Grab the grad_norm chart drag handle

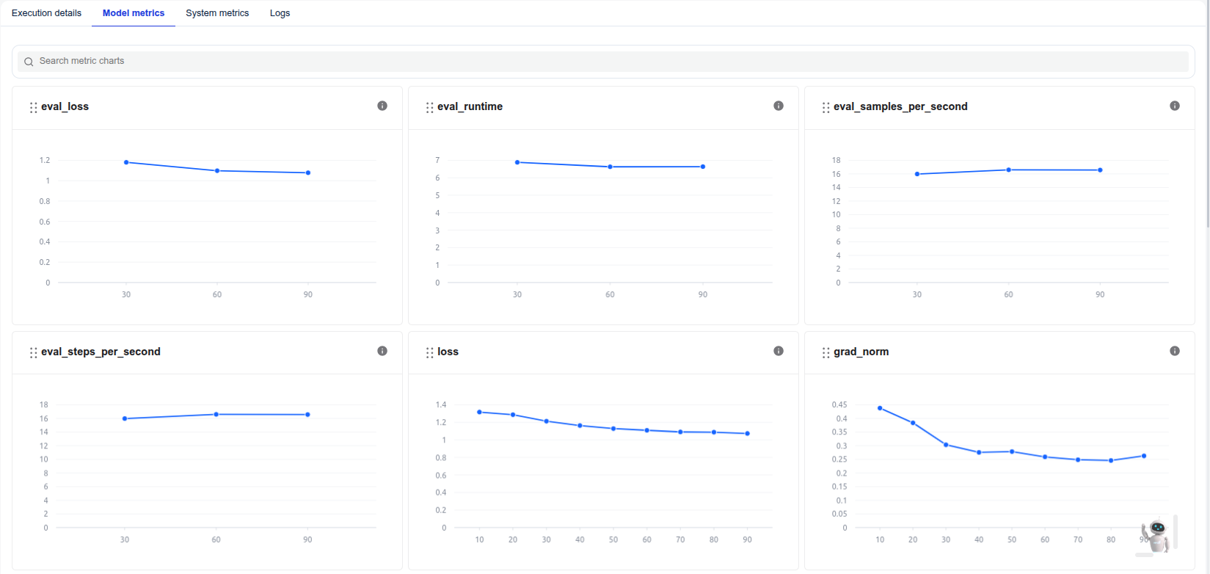826,352
